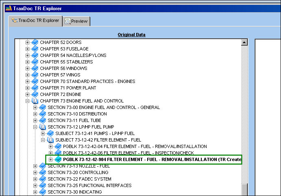The image size is (281, 196).
Task: Select 'SECTION 73-20 CONTROLLING' row text
Action: click(x=78, y=172)
